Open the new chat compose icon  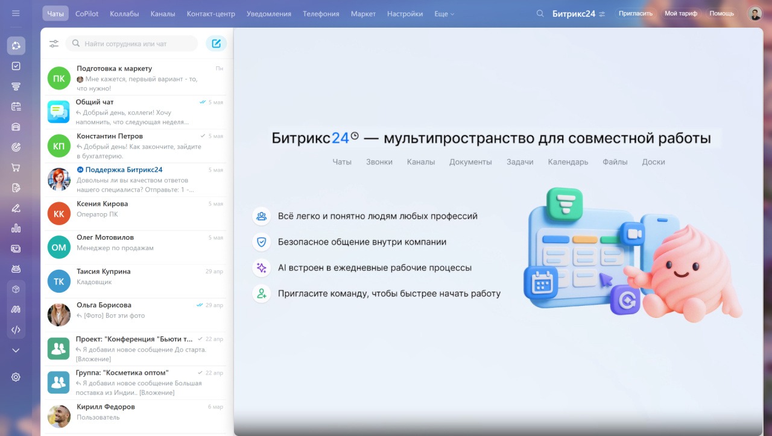[216, 43]
